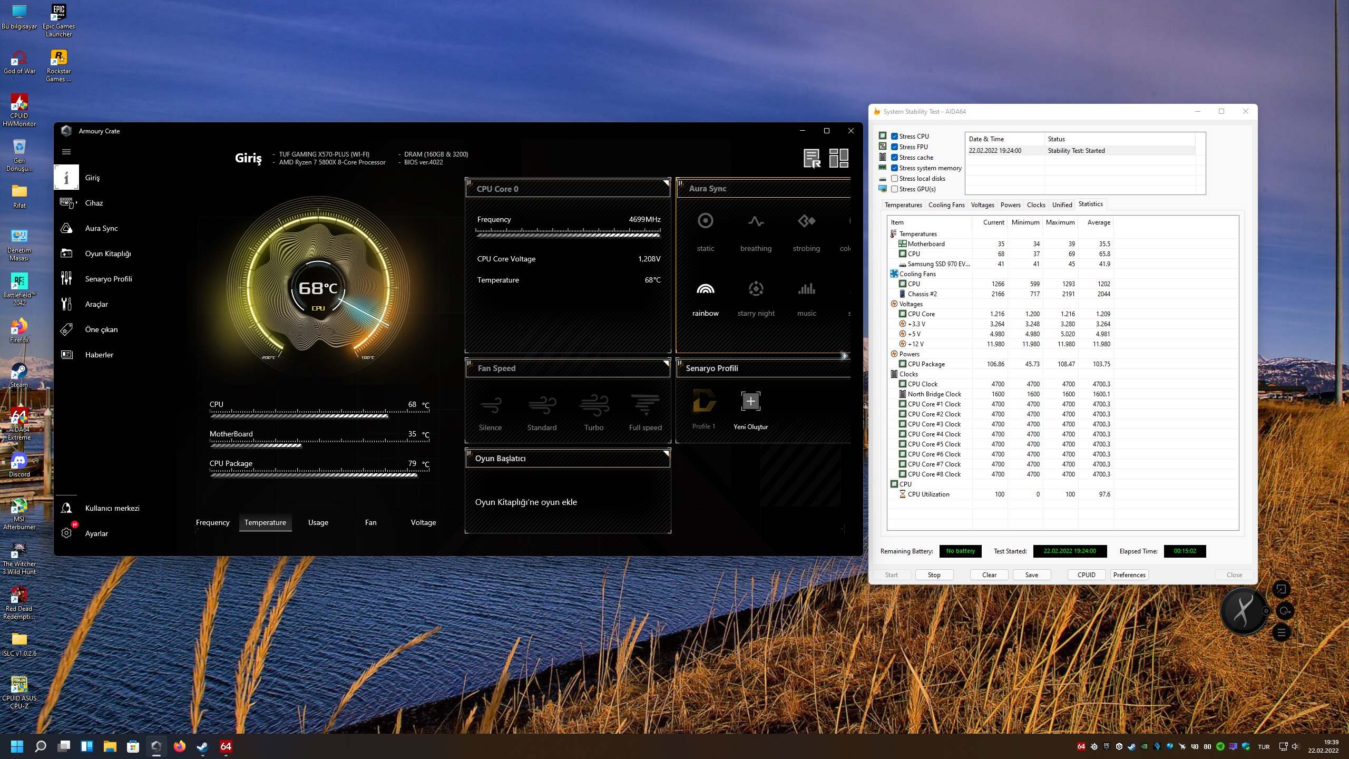
Task: Click the Save button in AIDA64
Action: [1032, 575]
